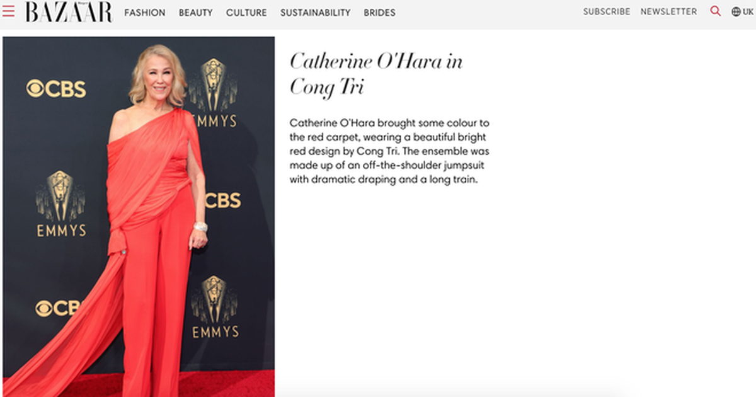Open the search with the magnifier icon
The image size is (756, 397).
coord(716,11)
